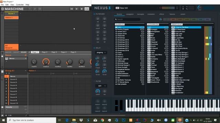Open the Edit menu
Viewport: 220px width, 123px height.
coord(7,4)
